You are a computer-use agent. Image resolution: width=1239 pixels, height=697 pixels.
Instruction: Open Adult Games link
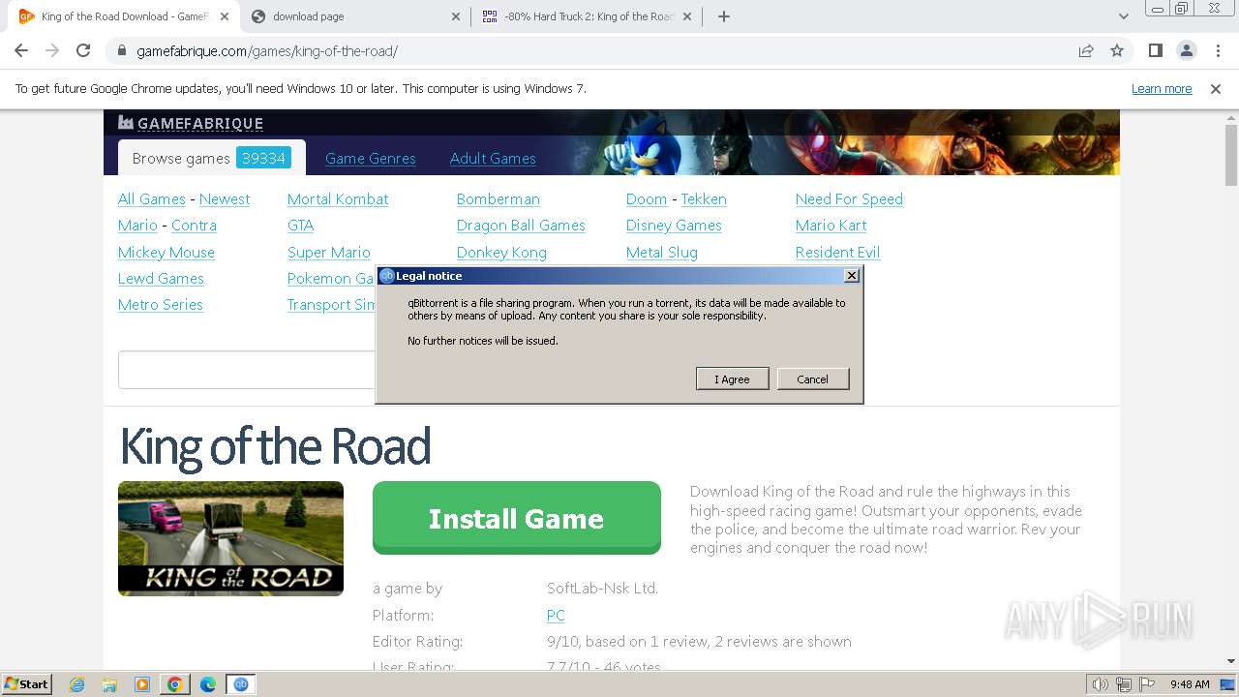coord(493,159)
